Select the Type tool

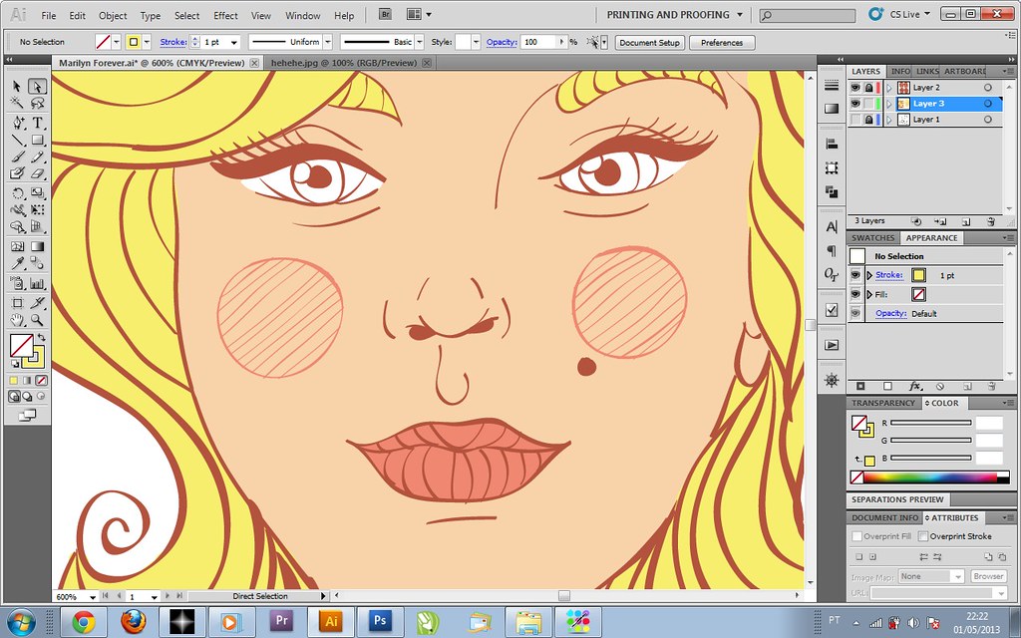coord(36,122)
